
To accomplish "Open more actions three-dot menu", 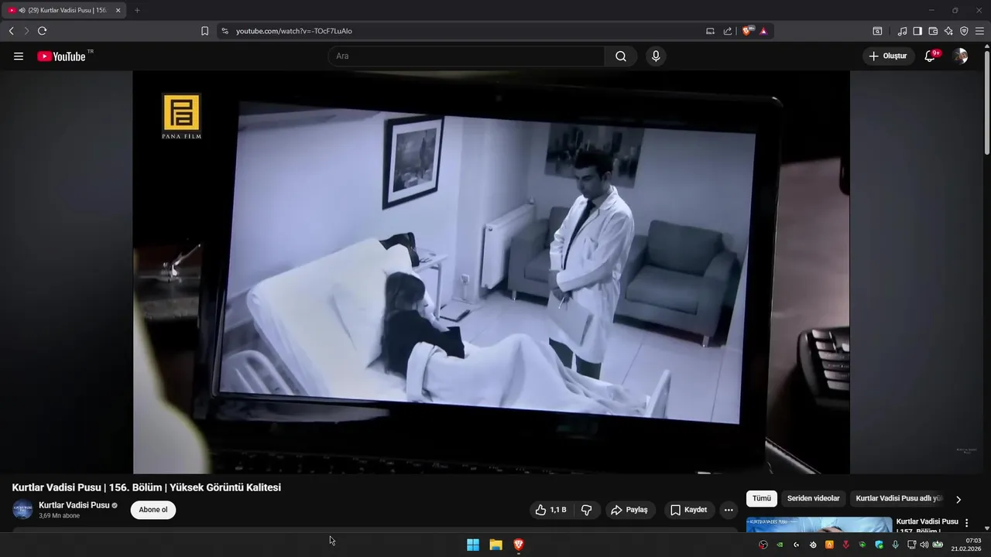I will [x=729, y=510].
